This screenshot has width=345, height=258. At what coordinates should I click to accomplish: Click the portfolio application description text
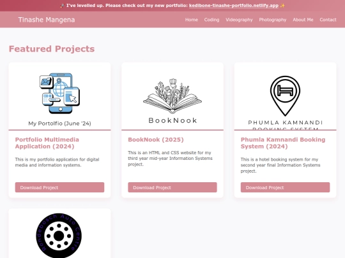(x=57, y=162)
